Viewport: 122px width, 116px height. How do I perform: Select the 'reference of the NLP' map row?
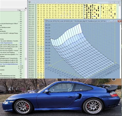11,33
